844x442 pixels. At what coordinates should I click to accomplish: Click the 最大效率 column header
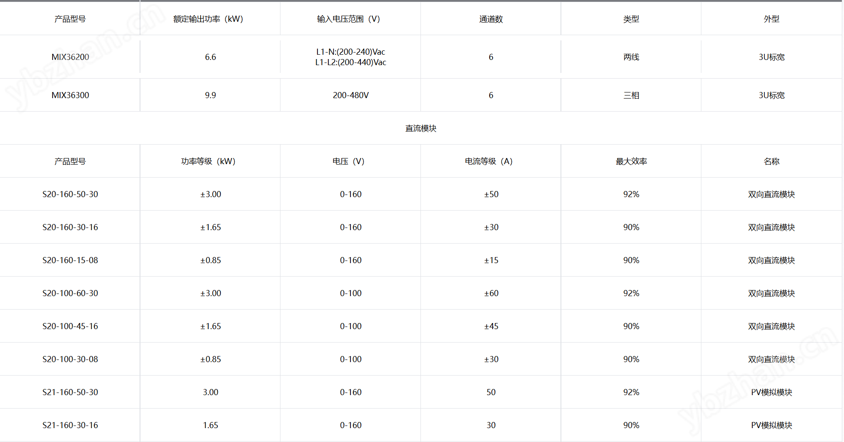(631, 161)
